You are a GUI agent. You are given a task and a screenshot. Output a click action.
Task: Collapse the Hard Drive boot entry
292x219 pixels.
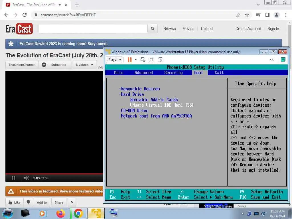coord(131,94)
